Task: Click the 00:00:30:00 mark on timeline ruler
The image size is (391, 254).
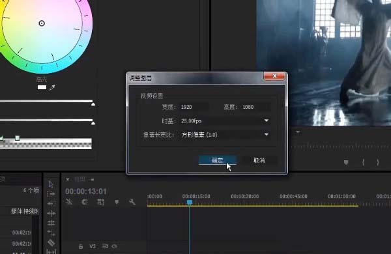Action: coord(244,197)
